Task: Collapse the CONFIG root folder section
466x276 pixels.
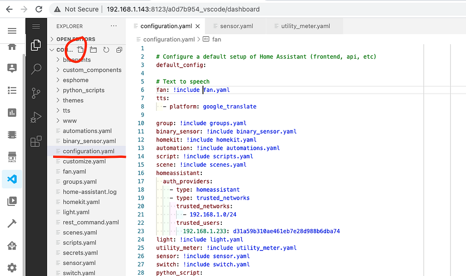Action: click(52, 50)
